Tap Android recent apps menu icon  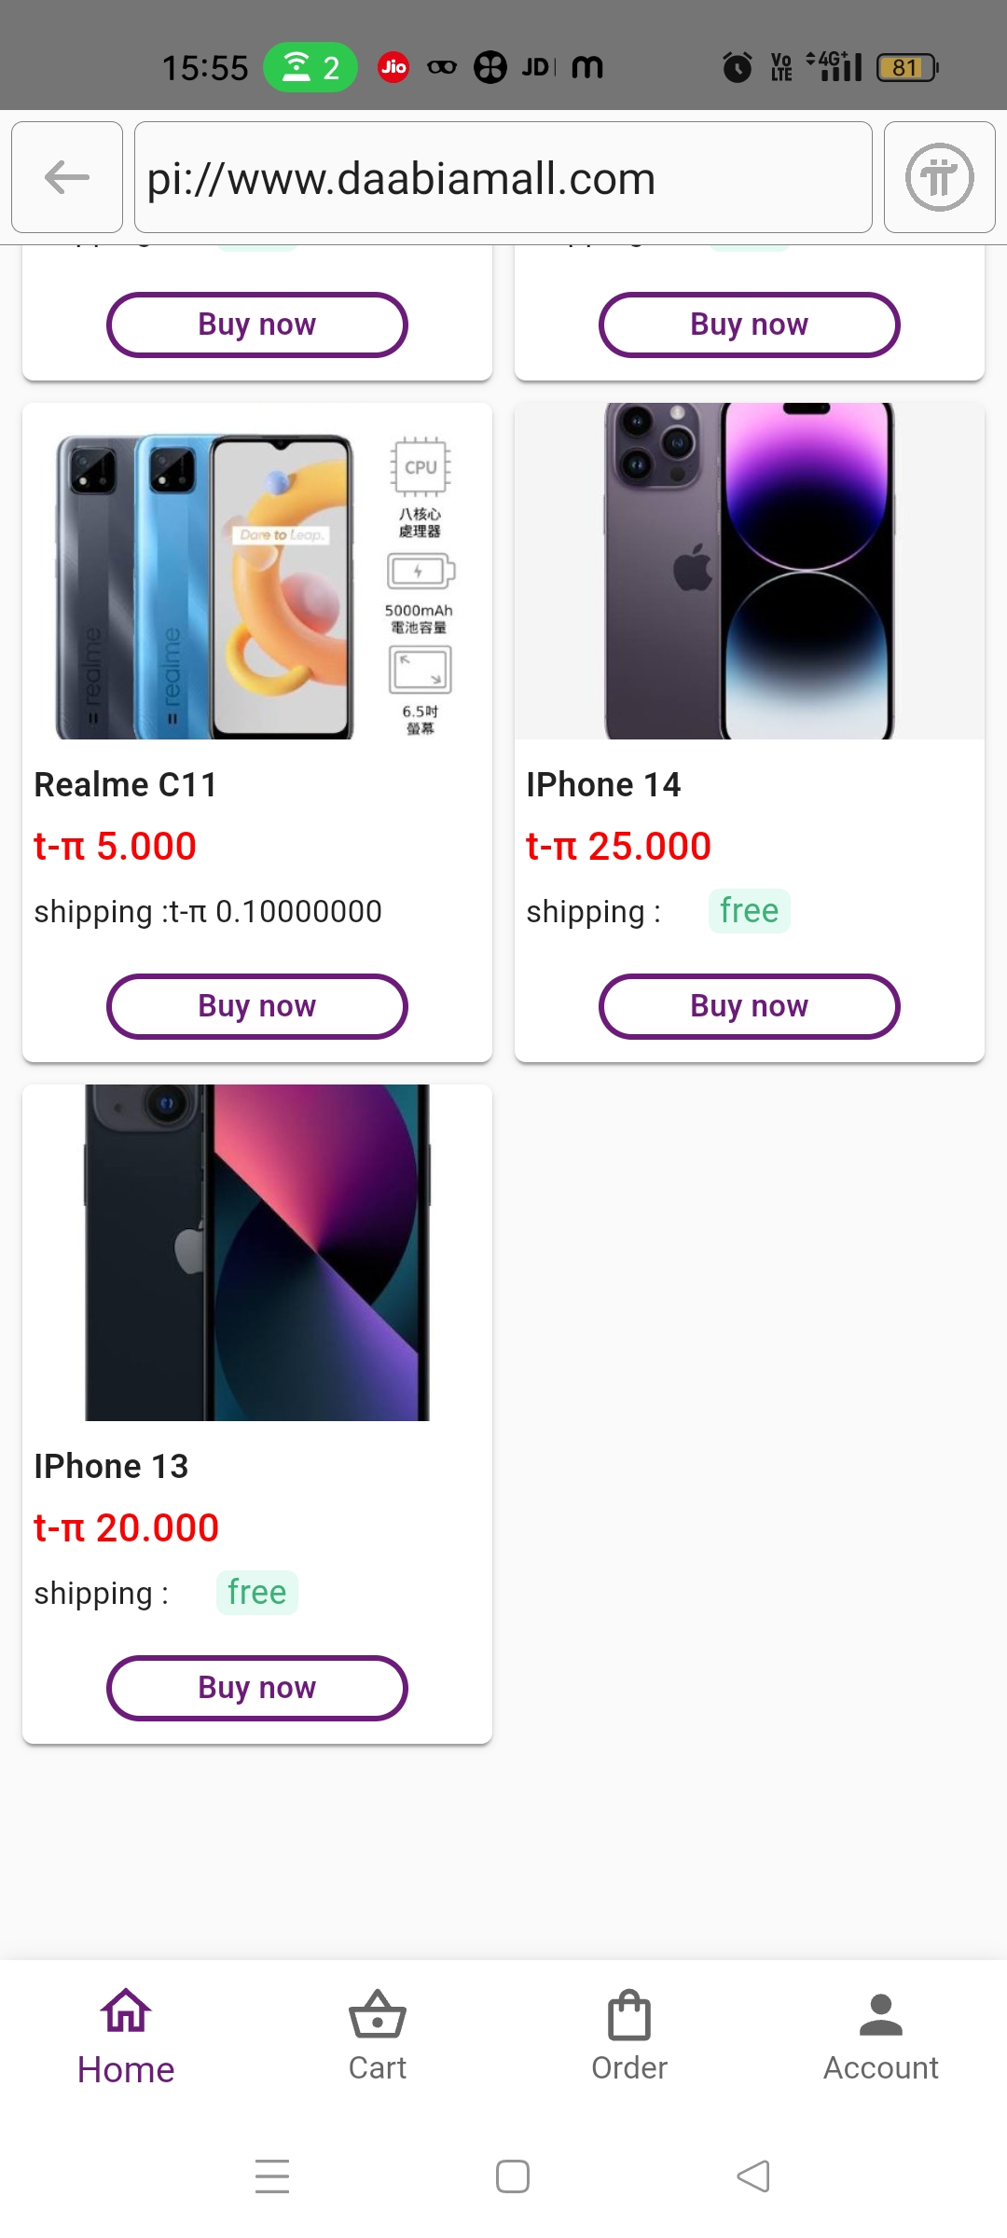point(272,2176)
